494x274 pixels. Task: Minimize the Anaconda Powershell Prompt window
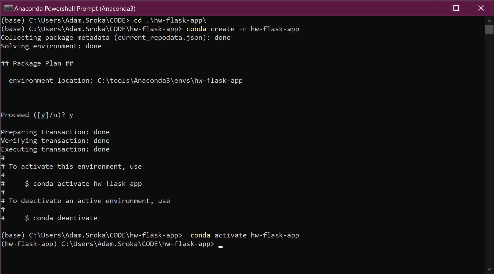point(432,8)
